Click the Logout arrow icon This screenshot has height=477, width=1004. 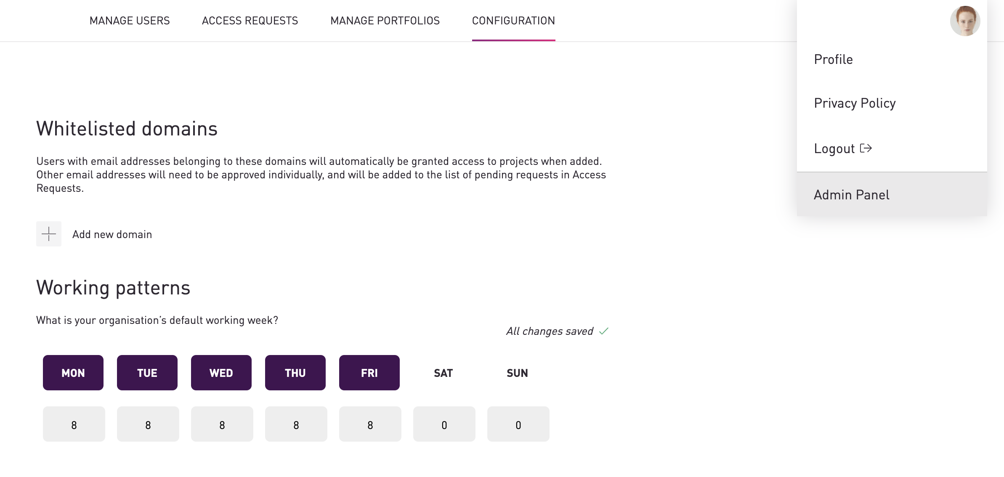(866, 148)
